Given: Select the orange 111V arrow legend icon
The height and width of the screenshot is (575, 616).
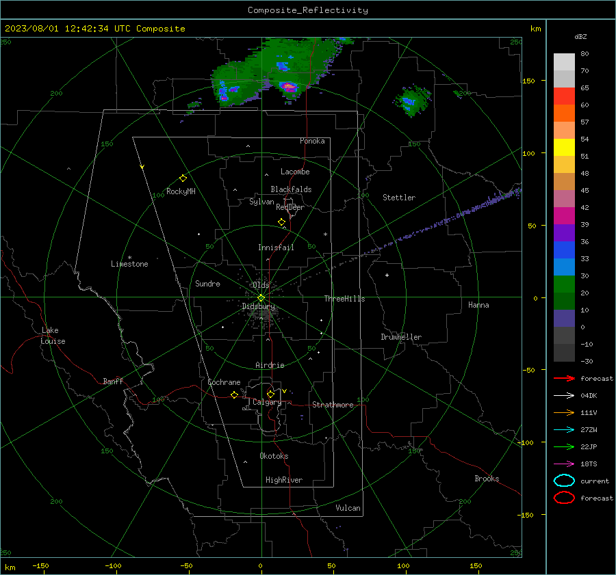Looking at the screenshot, I should point(564,412).
